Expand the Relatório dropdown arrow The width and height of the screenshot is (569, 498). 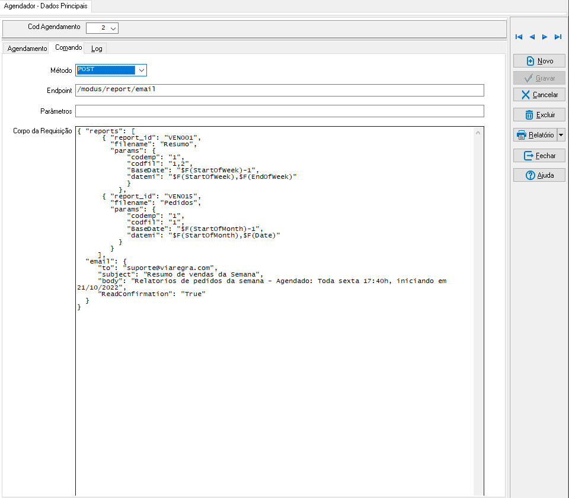tap(561, 135)
